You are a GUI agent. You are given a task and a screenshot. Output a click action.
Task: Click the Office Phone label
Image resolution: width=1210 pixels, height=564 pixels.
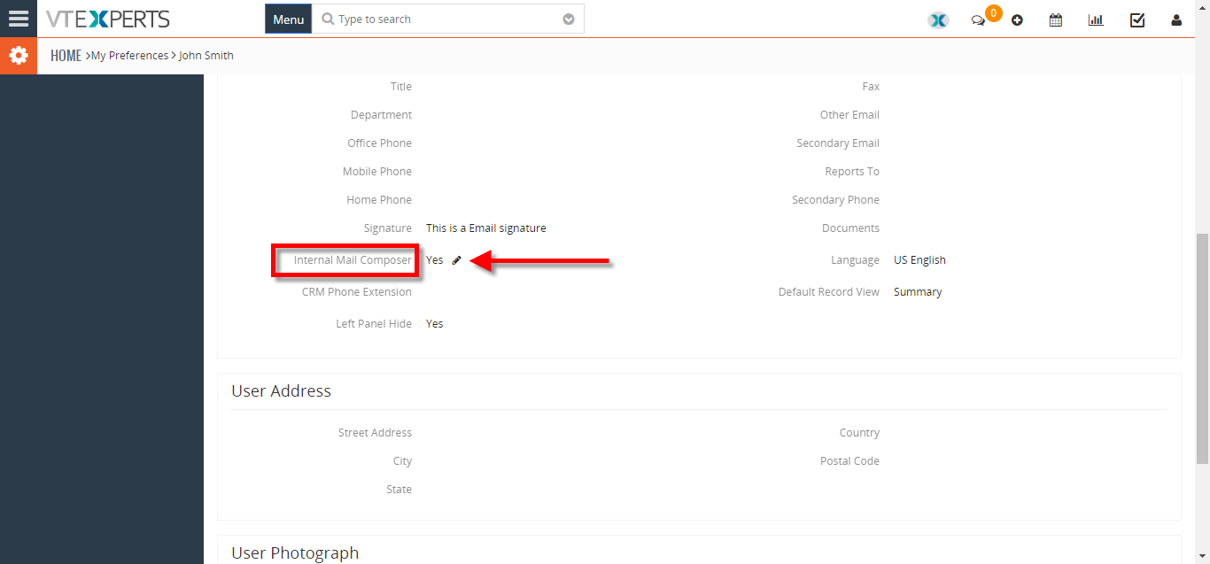point(379,143)
